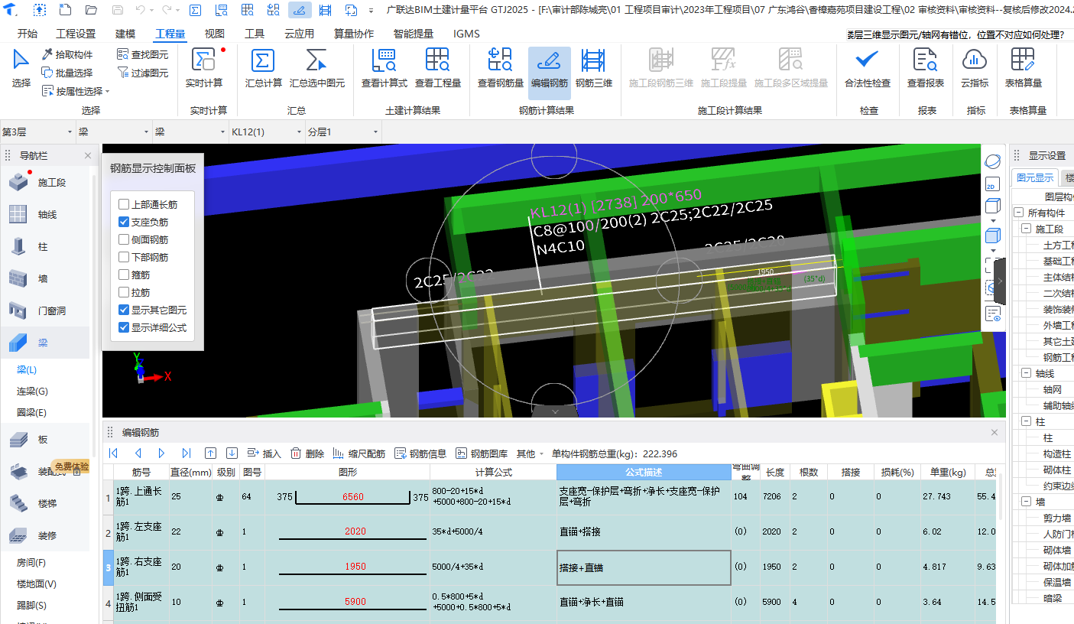This screenshot has height=624, width=1074.
Task: Select 施工段 in navigation bar
Action: tap(45, 183)
